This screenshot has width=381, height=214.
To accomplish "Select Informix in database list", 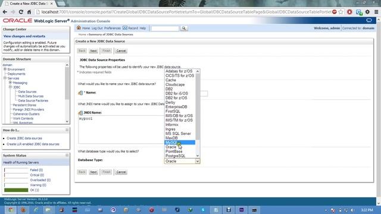I will click(180, 125).
